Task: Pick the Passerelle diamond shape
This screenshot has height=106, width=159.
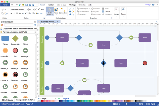Action: click(x=15, y=39)
